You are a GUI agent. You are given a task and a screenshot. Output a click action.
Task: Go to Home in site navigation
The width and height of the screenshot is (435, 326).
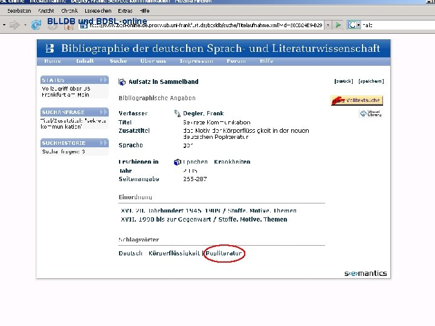click(53, 61)
